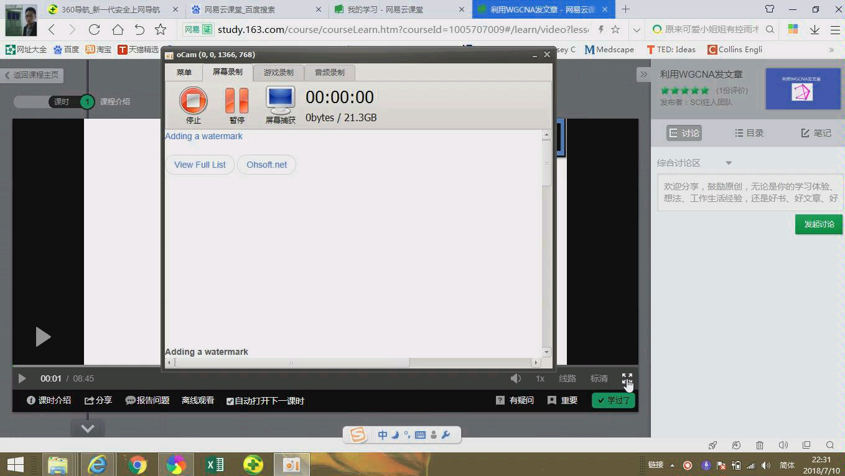Go back via 返回课程主页
Screen dimensions: 845x476
(x=32, y=75)
